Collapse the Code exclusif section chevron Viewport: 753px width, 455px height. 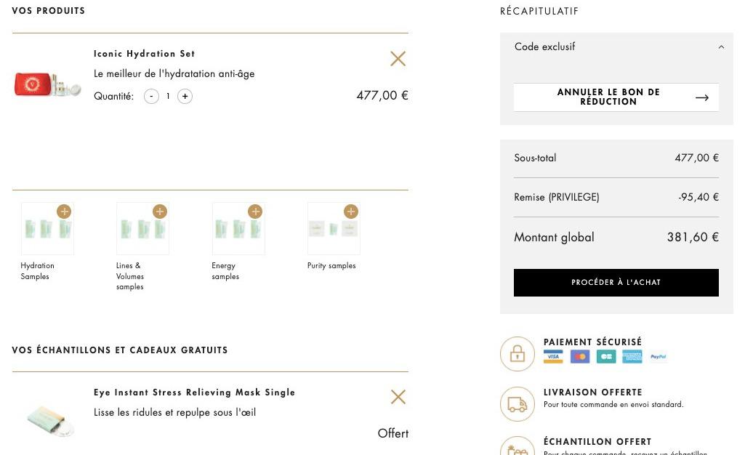721,47
